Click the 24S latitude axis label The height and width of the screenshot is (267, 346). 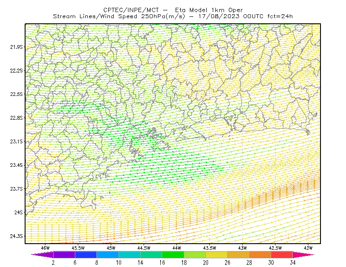coord(19,213)
